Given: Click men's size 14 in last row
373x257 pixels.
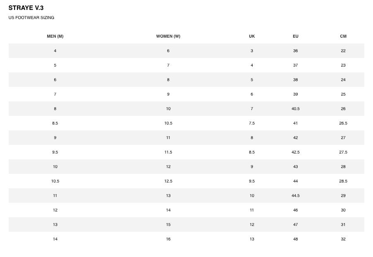Looking at the screenshot, I should tap(55, 239).
